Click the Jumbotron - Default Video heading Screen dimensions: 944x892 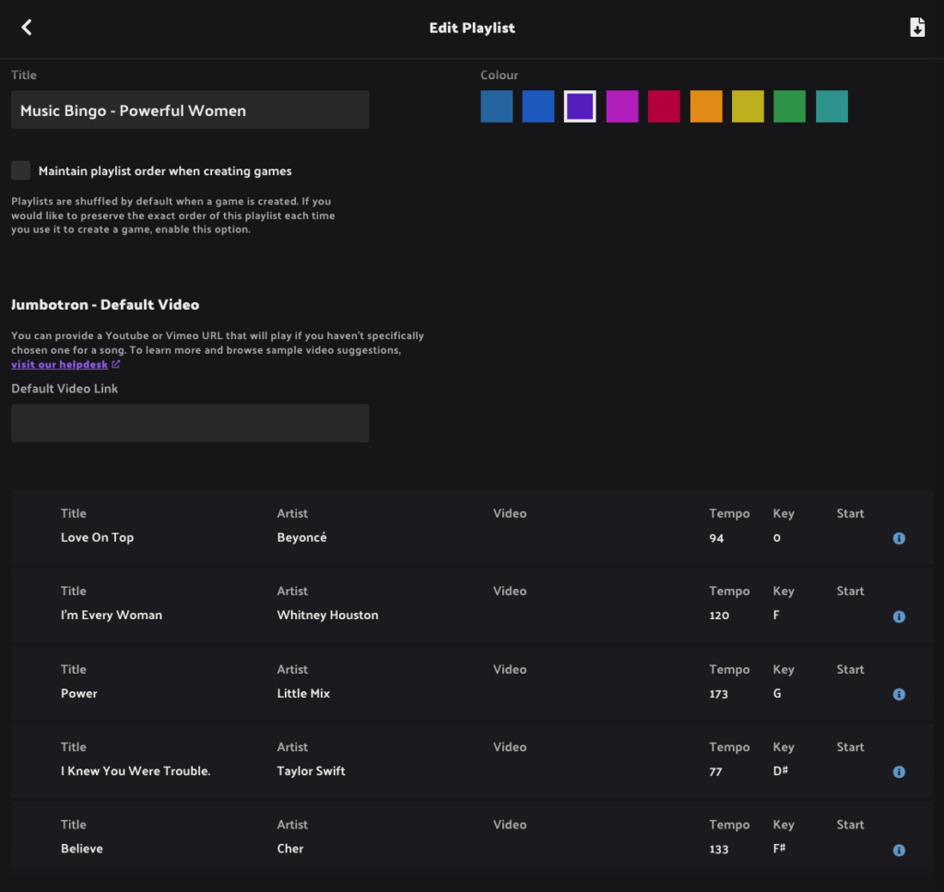pos(105,305)
